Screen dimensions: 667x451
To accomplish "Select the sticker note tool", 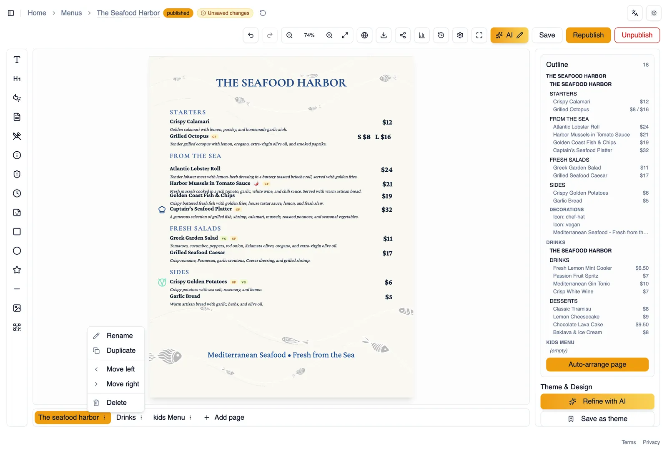I will click(x=17, y=213).
